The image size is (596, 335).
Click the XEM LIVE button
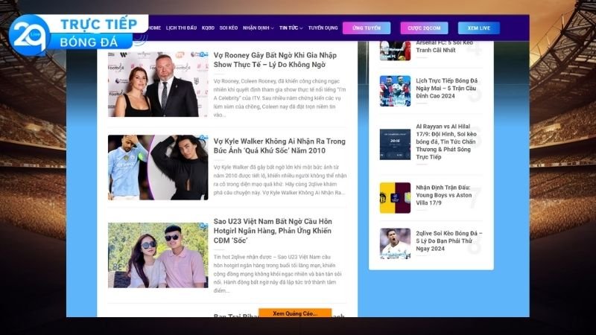pos(479,28)
